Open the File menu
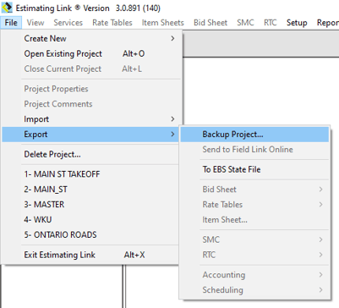Image resolution: width=339 pixels, height=308 pixels. tap(11, 23)
